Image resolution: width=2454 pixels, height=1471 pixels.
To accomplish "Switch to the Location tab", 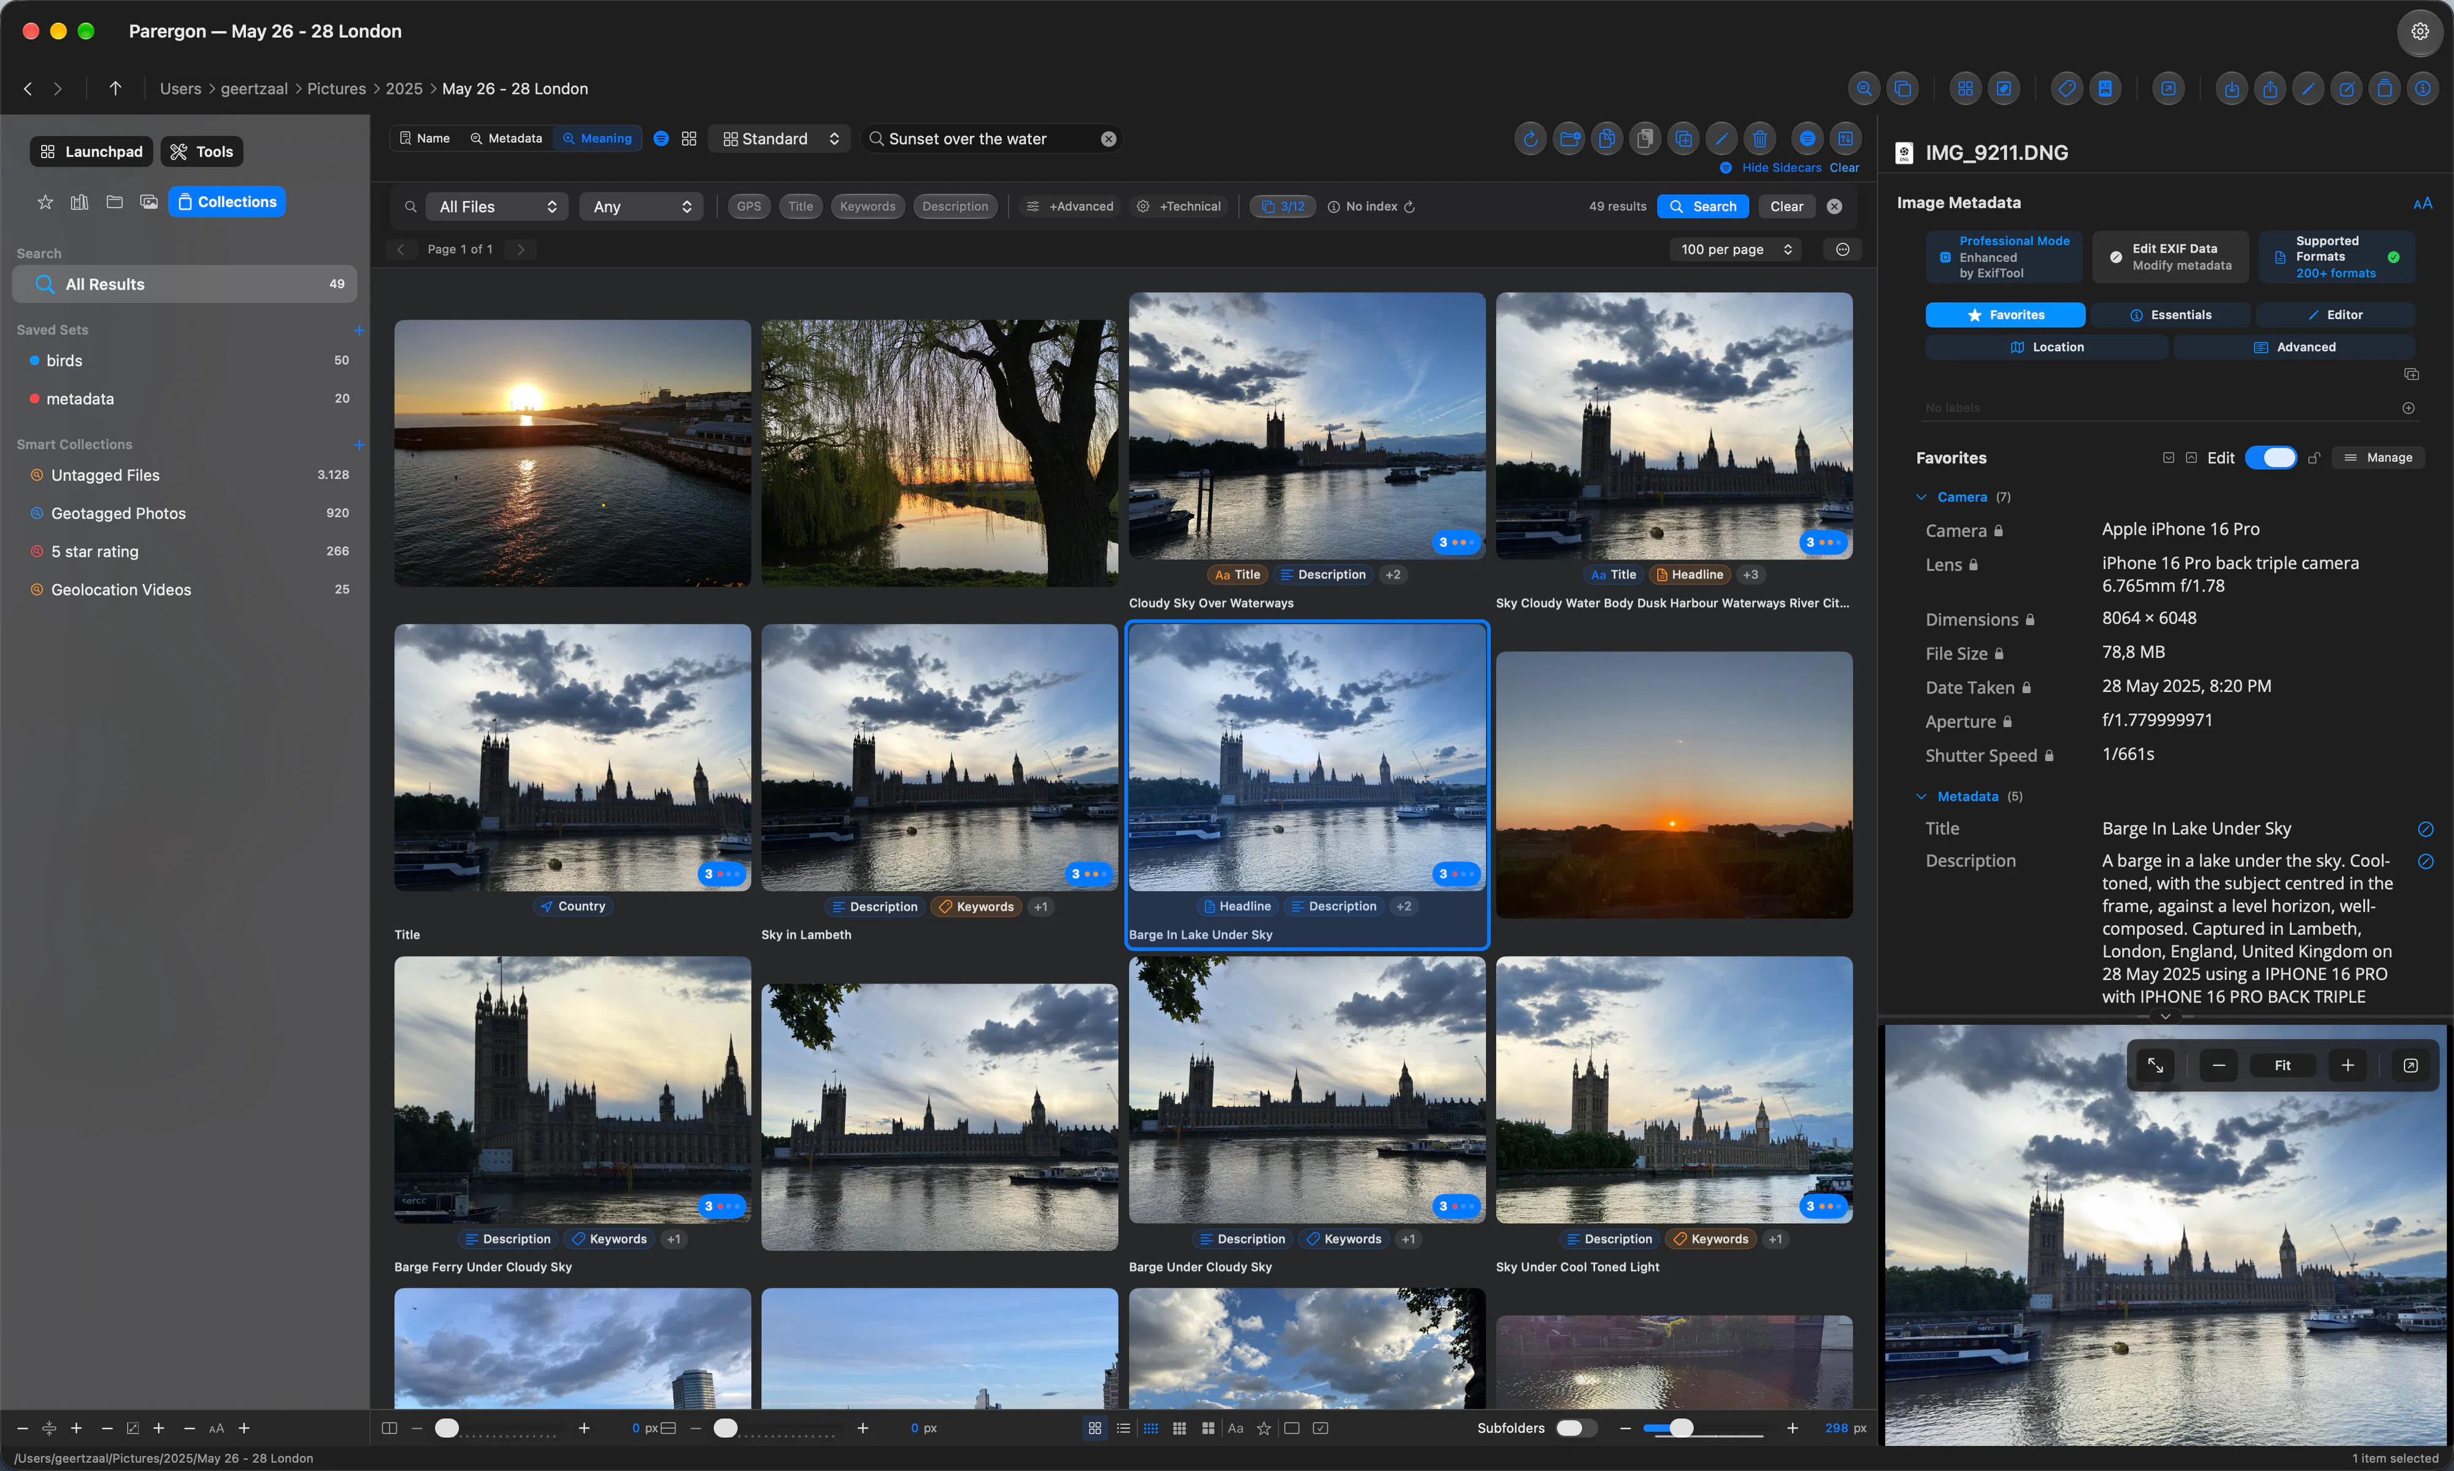I will 2047,347.
